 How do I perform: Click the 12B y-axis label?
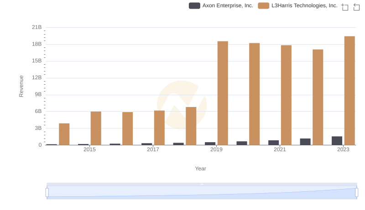pyautogui.click(x=37, y=77)
